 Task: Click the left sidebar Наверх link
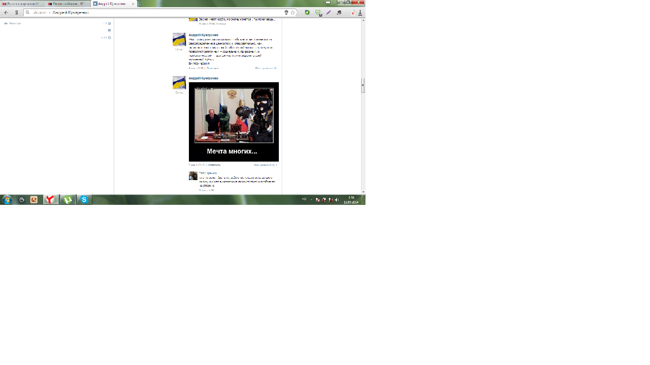(12, 23)
